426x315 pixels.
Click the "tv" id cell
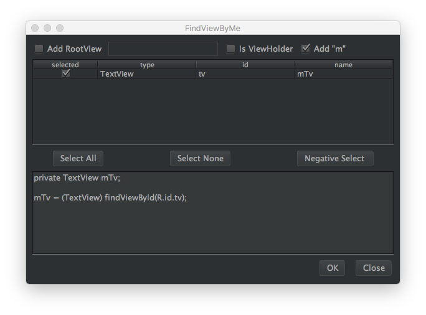(x=245, y=74)
